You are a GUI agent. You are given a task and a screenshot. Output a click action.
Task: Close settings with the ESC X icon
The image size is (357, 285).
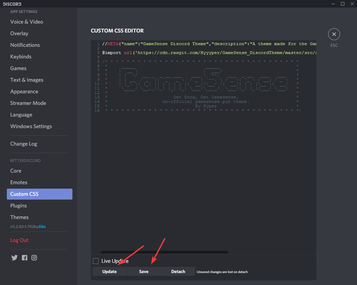(334, 34)
